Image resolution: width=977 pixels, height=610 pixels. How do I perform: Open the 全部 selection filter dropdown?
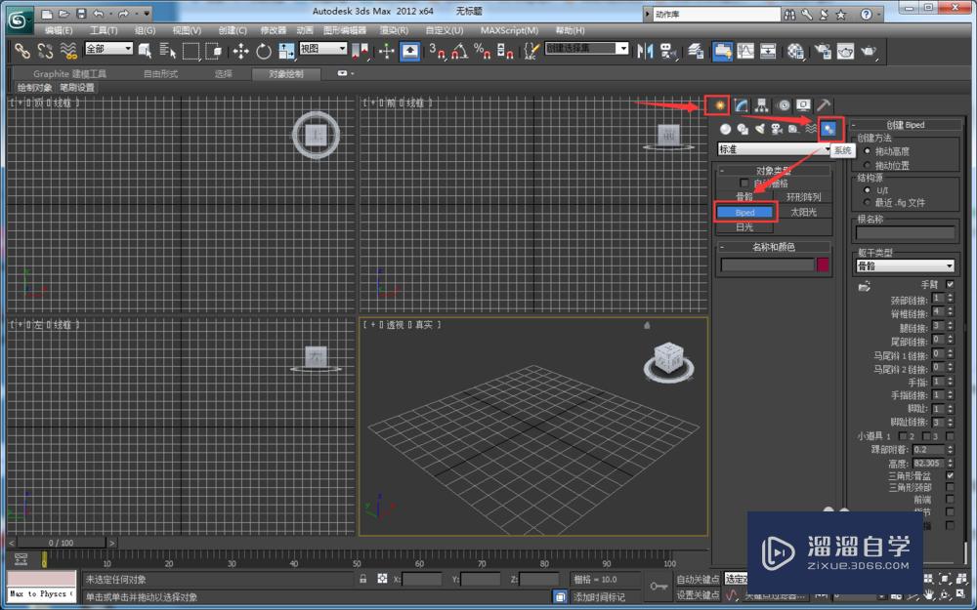click(x=109, y=48)
